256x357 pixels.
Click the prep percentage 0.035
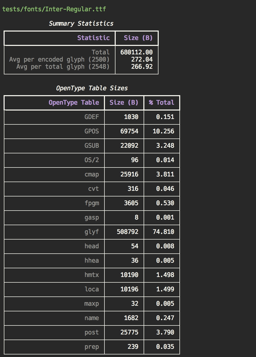coord(165,347)
